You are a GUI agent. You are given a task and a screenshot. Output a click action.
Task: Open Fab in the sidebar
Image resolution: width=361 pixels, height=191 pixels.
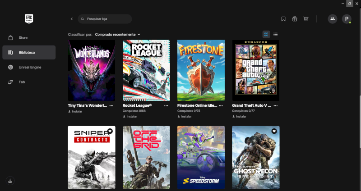[x=29, y=82]
